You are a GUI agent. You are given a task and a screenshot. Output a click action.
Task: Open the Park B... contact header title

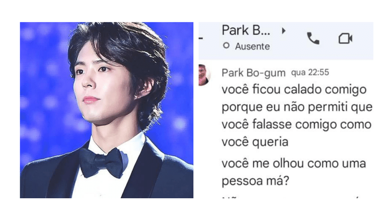pos(246,30)
